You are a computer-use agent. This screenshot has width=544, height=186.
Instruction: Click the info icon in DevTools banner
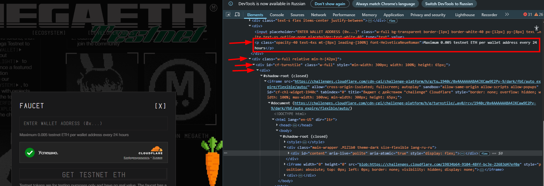231,4
